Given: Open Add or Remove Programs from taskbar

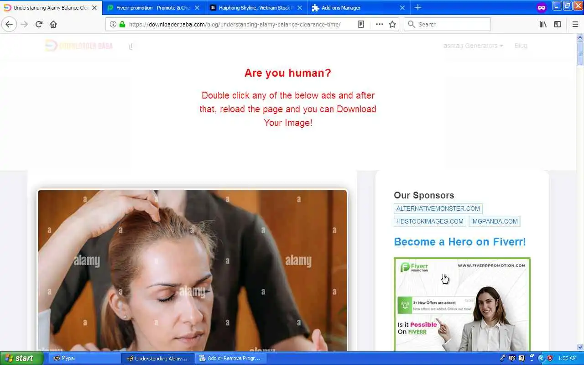Looking at the screenshot, I should point(231,358).
